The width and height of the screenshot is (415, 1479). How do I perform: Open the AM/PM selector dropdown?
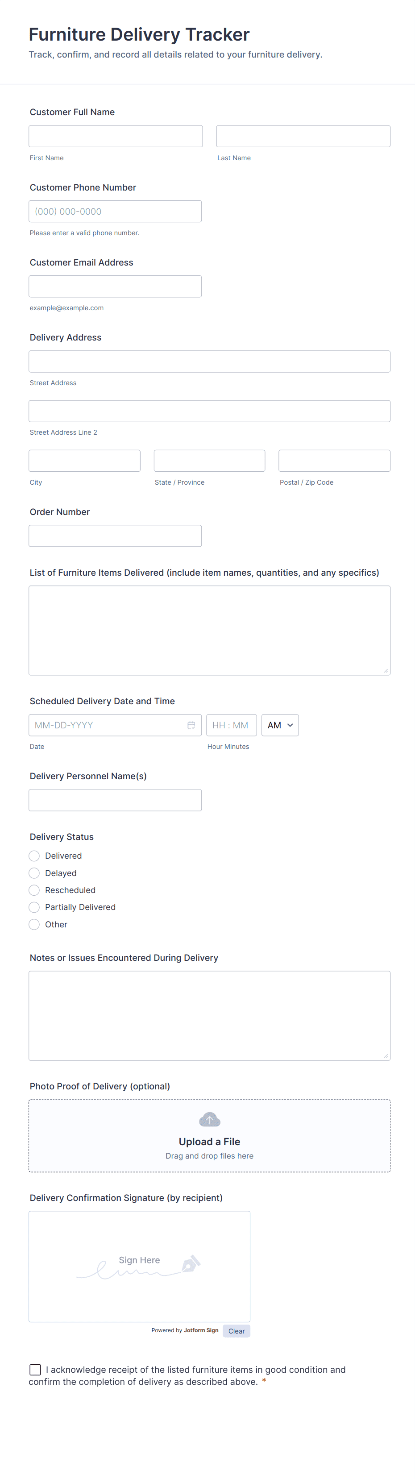point(279,725)
